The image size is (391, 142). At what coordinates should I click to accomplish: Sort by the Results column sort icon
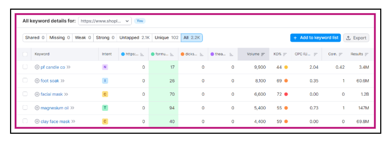click(367, 54)
